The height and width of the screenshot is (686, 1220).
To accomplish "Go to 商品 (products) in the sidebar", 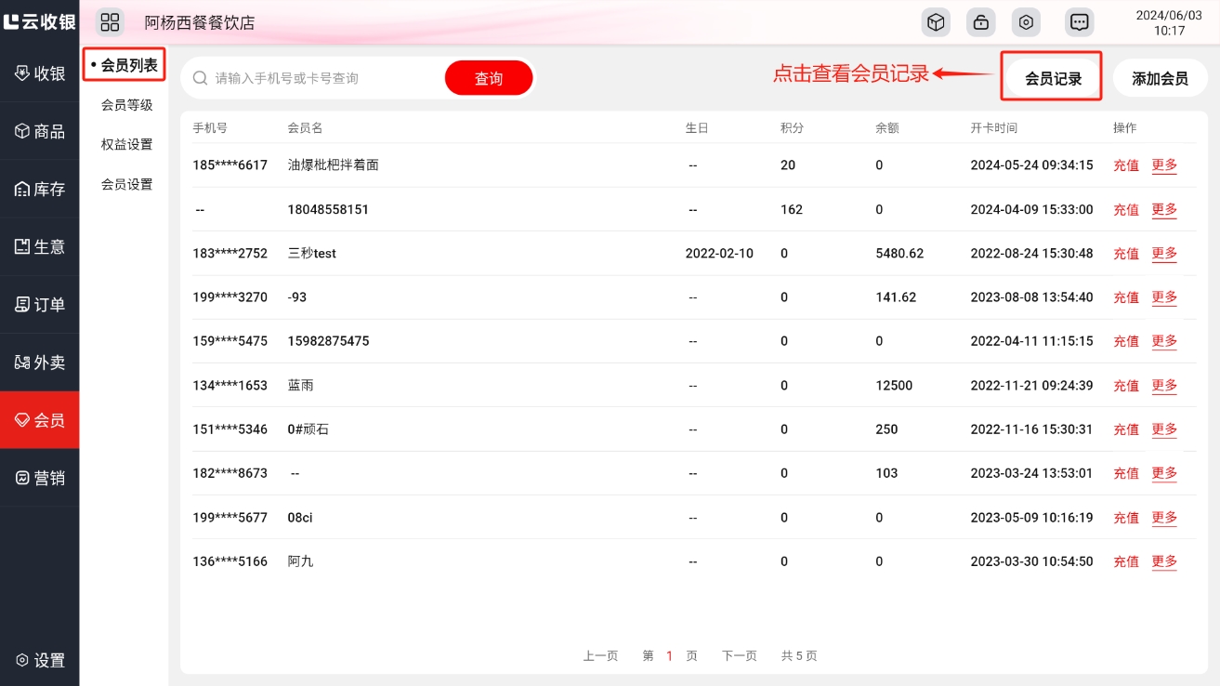I will (40, 132).
